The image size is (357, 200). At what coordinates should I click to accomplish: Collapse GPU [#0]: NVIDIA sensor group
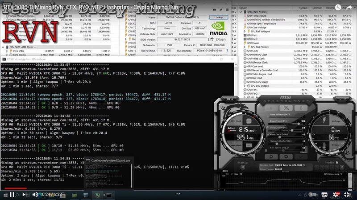point(241,12)
